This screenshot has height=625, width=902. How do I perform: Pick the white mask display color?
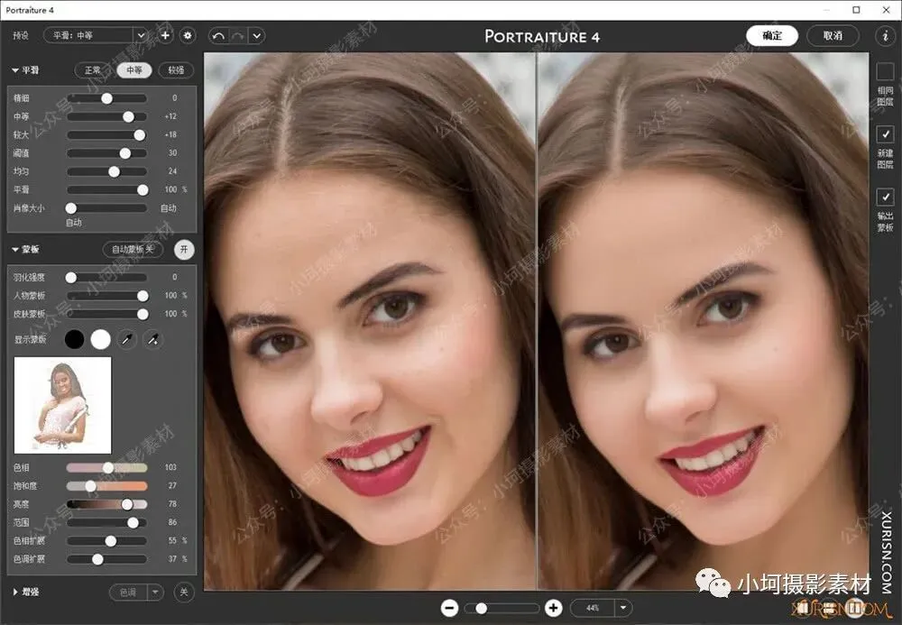(101, 340)
